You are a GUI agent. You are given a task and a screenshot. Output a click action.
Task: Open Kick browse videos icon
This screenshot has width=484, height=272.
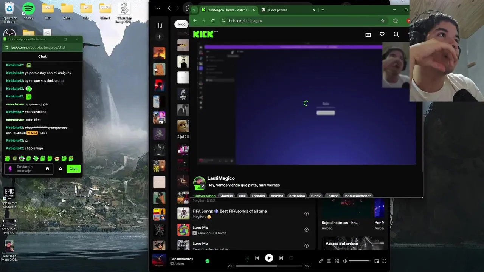[368, 34]
